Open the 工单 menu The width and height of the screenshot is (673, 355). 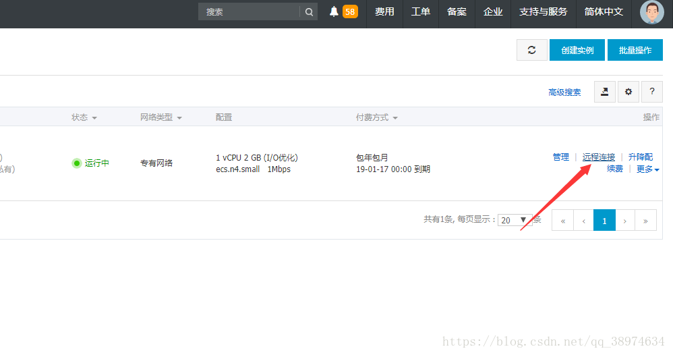click(421, 11)
